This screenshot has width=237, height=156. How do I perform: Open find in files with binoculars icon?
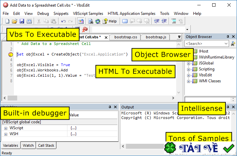91,21
